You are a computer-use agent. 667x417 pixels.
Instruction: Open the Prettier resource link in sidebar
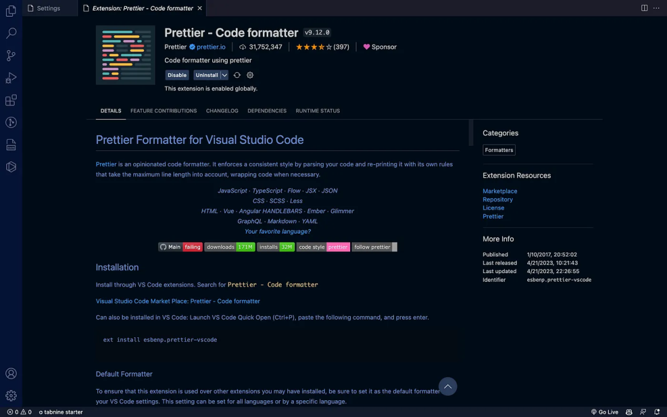[x=493, y=216]
